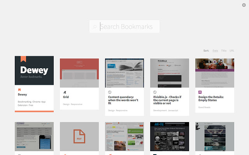Filter by the Good Reads tag
This screenshot has width=249, height=155.
point(205,107)
